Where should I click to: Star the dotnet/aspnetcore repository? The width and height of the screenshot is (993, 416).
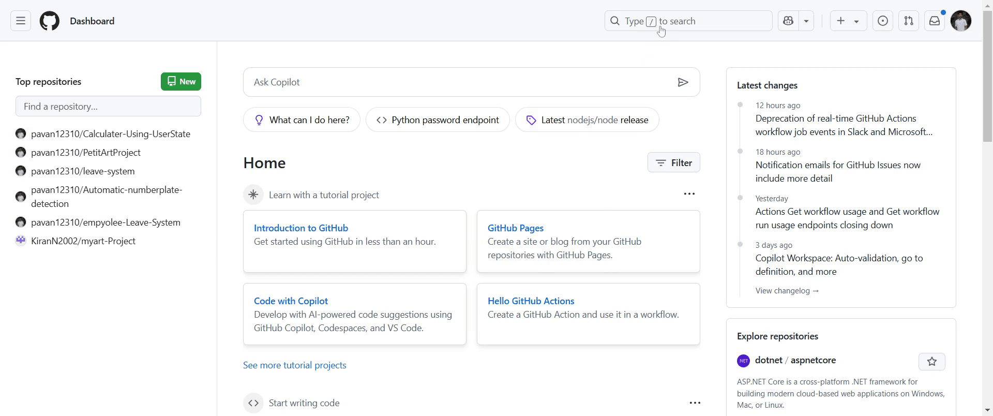click(932, 362)
